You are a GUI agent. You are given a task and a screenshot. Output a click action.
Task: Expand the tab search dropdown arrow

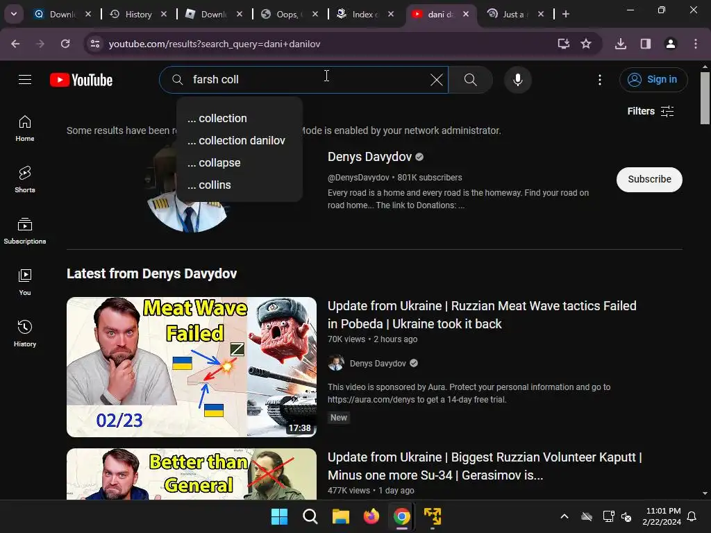pyautogui.click(x=14, y=14)
